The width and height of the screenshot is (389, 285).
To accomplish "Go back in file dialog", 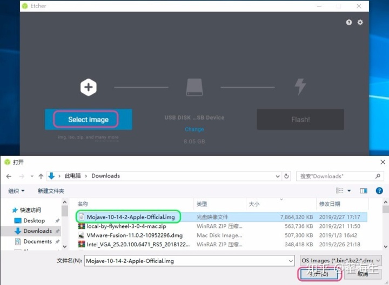I will (x=9, y=176).
